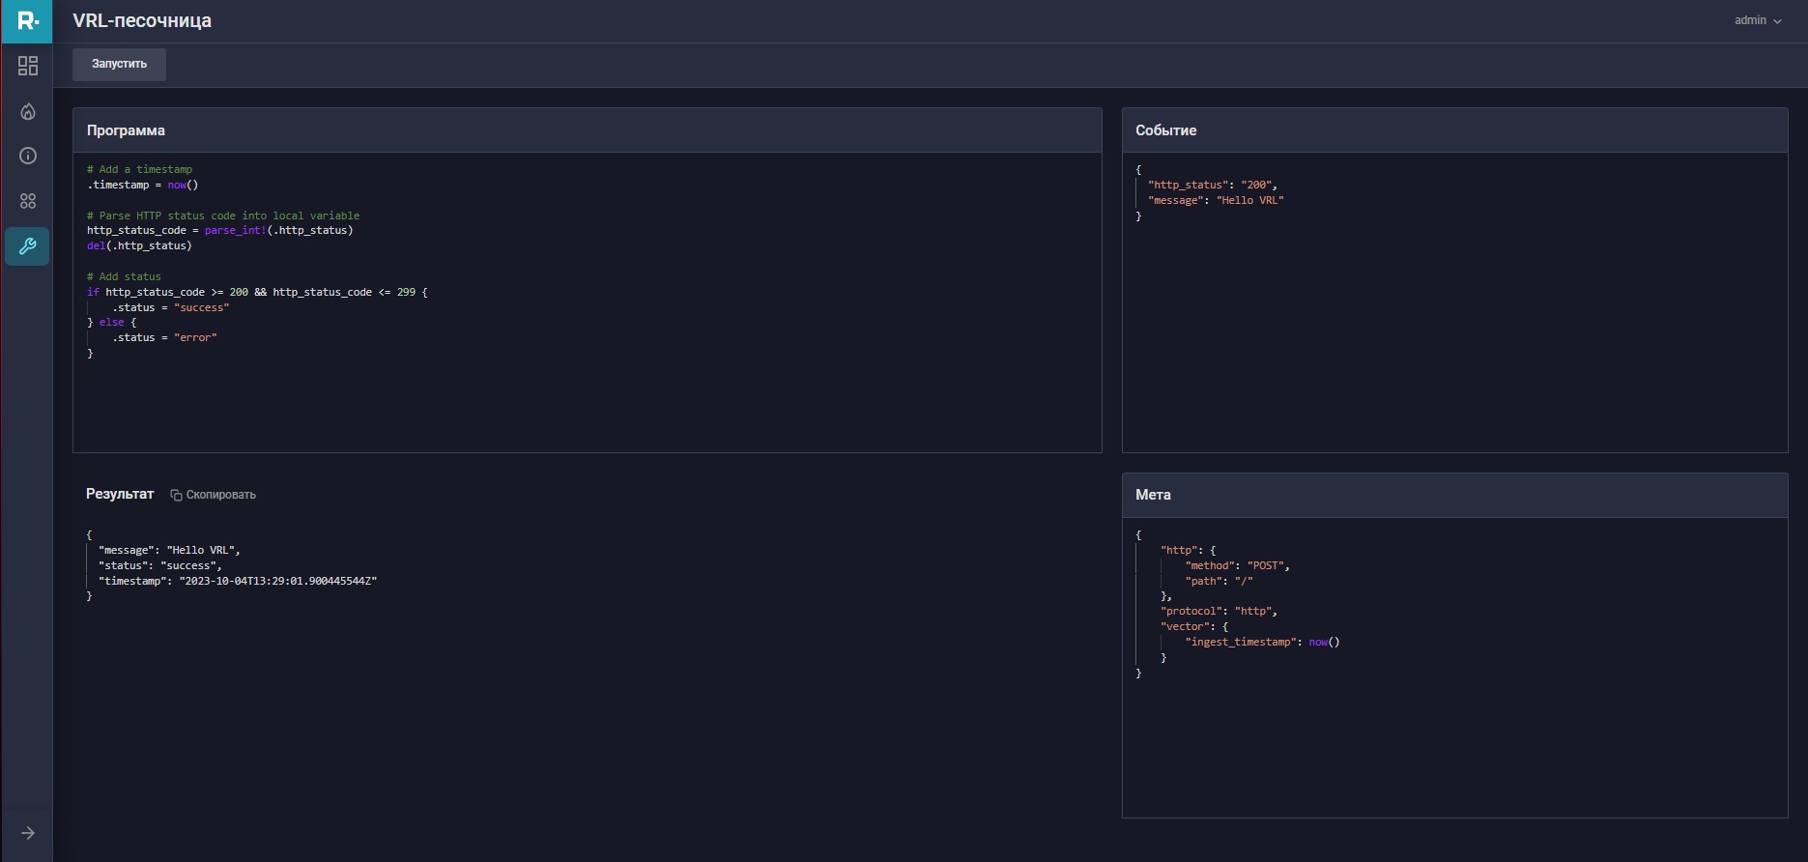The width and height of the screenshot is (1808, 862).
Task: Click the chevron next to admin
Action: tap(1777, 21)
